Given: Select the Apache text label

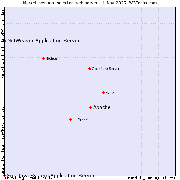Looking at the screenshot, I should [x=102, y=107].
